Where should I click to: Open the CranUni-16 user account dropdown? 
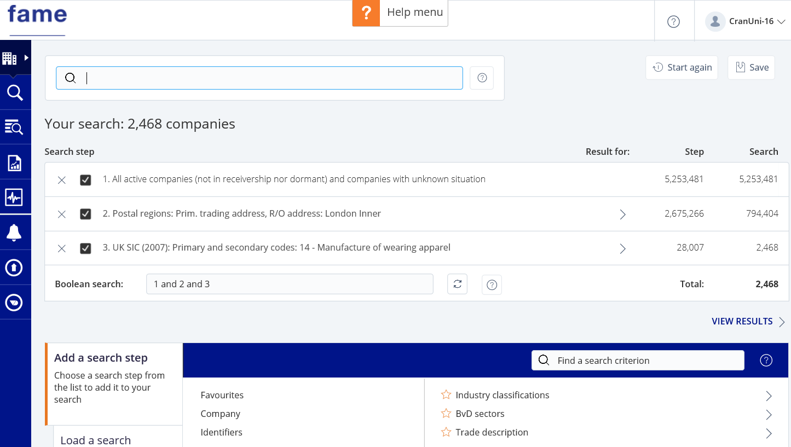coord(745,21)
